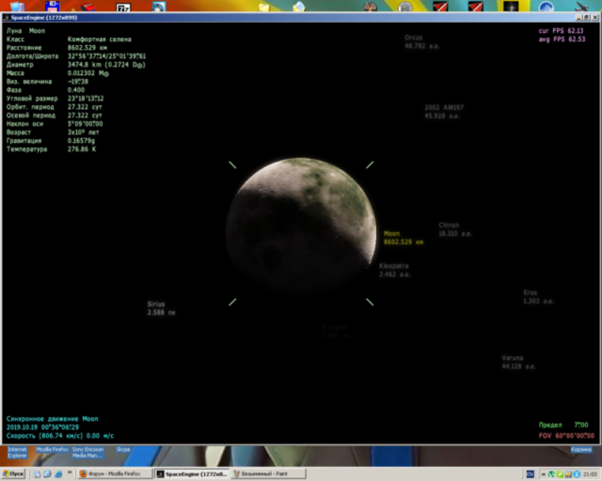Image resolution: width=602 pixels, height=481 pixels.
Task: Click the 21:03 system clock
Action: pos(590,474)
